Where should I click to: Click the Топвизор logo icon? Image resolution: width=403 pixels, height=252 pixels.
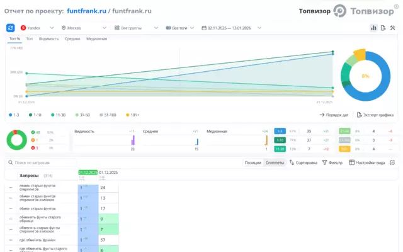340,11
